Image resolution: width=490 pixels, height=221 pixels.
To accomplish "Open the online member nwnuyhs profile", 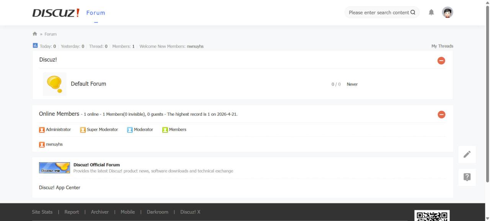I will coord(54,145).
